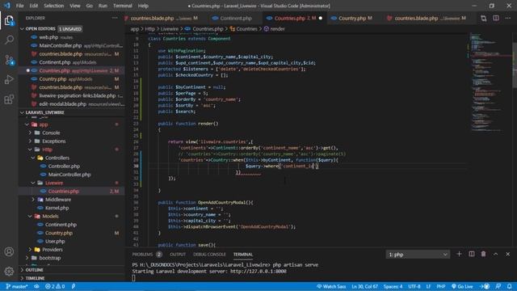517x291 pixels.
Task: Click Watch Sass in status bar
Action: (331, 286)
